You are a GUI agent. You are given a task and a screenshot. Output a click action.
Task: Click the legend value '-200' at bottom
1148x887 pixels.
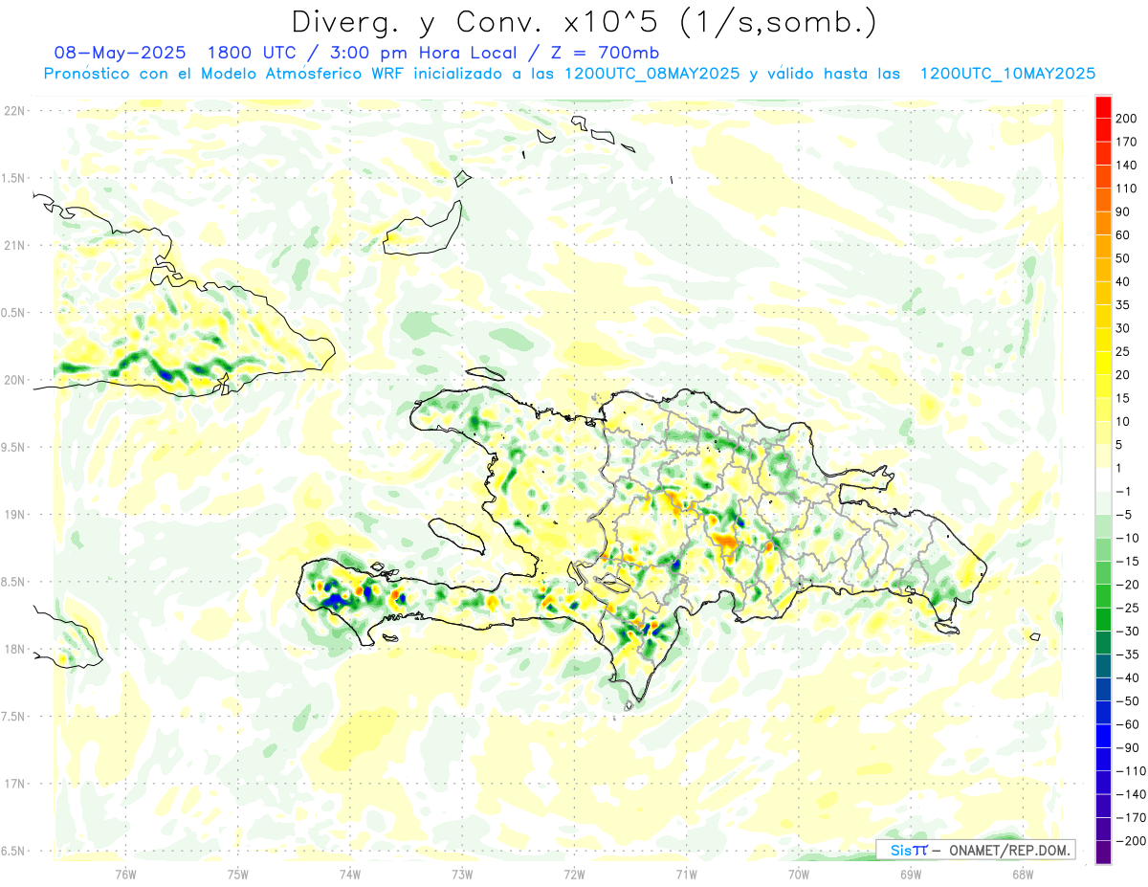(1132, 841)
